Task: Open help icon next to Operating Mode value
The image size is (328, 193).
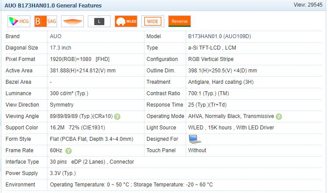Action: (279, 117)
